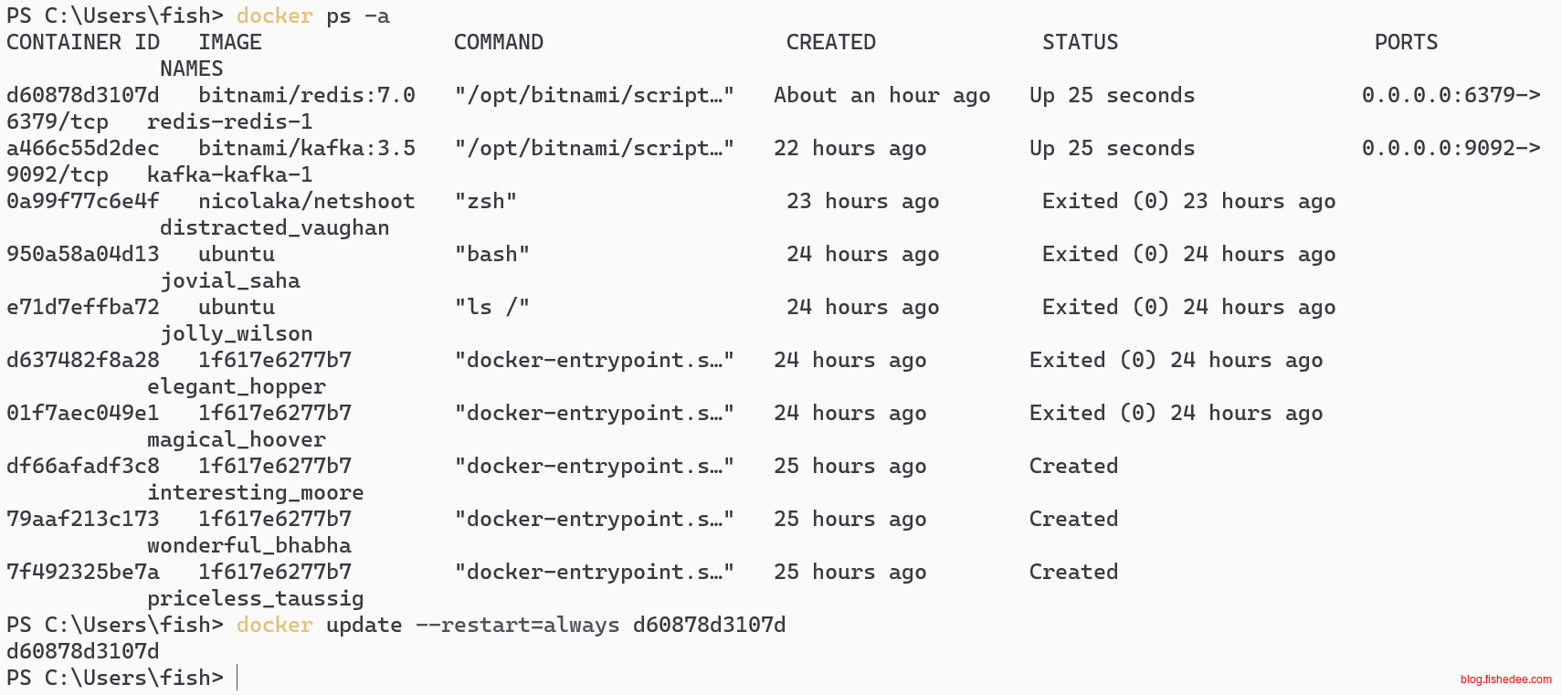Click the COMMAND column header
This screenshot has width=1562, height=695.
[498, 42]
